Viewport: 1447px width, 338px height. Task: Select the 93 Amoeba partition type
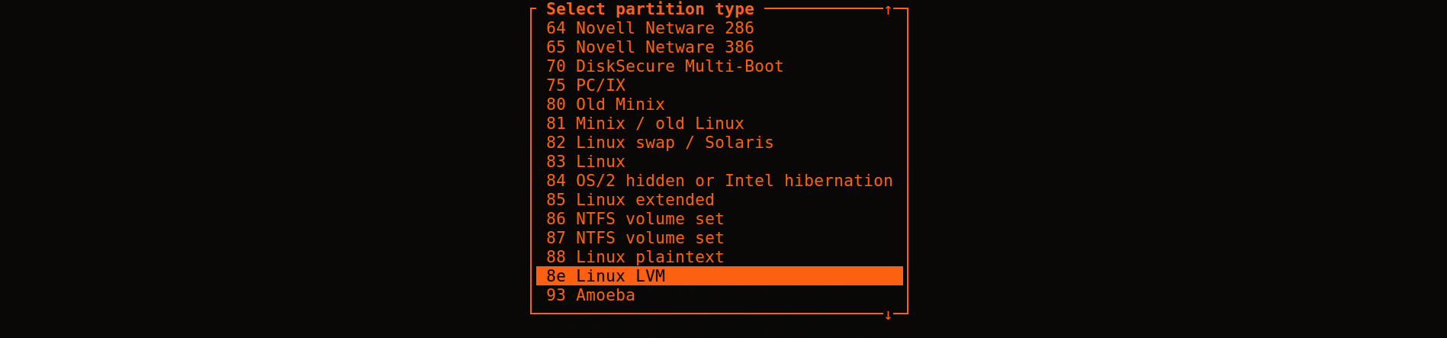tap(719, 295)
